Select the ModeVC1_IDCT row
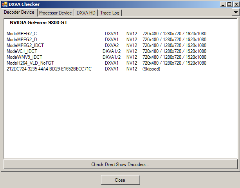 pos(106,51)
